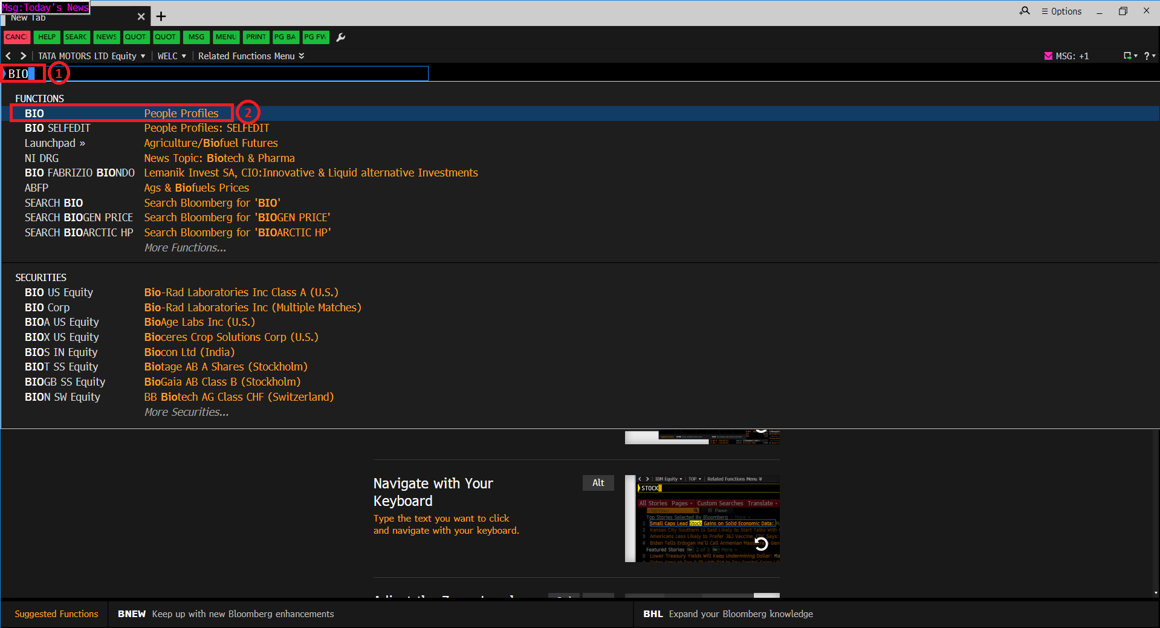Click the green SEARCH button
The width and height of the screenshot is (1160, 628).
76,37
